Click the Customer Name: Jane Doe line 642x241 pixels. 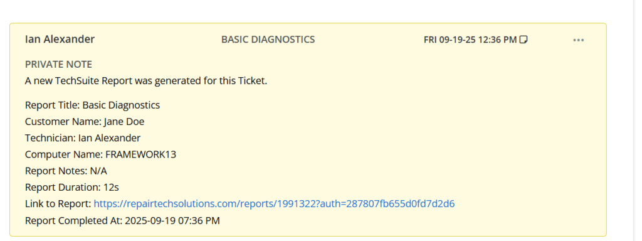tap(85, 122)
